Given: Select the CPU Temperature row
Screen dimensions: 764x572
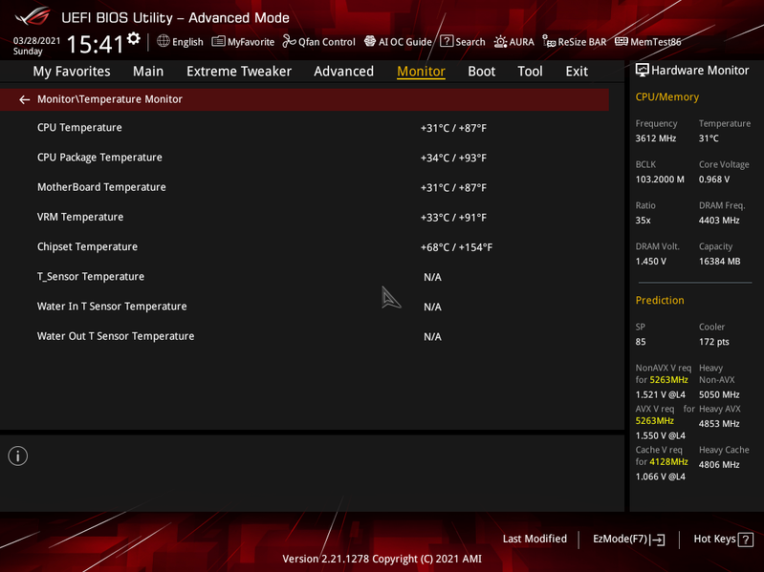Looking at the screenshot, I should 304,128.
